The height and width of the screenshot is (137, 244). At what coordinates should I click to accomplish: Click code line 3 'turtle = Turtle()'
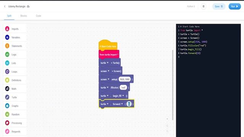point(190,34)
